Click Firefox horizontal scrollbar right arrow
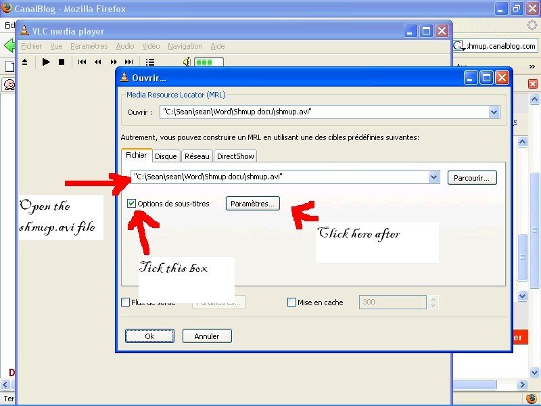Viewport: 541px width, 406px height. [522, 384]
